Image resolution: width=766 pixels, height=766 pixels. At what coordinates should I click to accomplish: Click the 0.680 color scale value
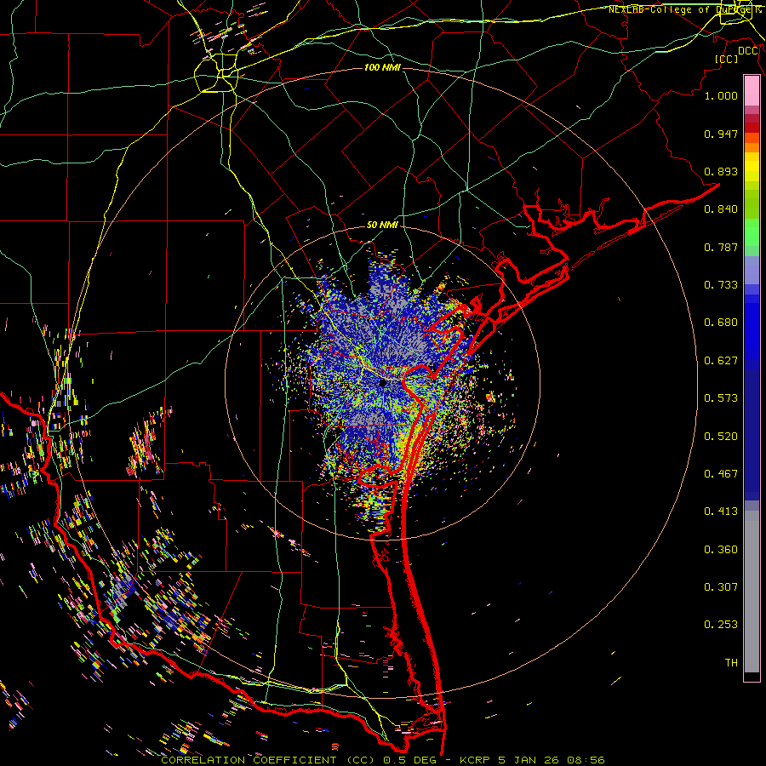(721, 323)
